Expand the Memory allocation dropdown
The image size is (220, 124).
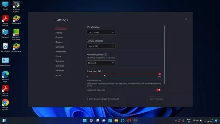(x=101, y=46)
